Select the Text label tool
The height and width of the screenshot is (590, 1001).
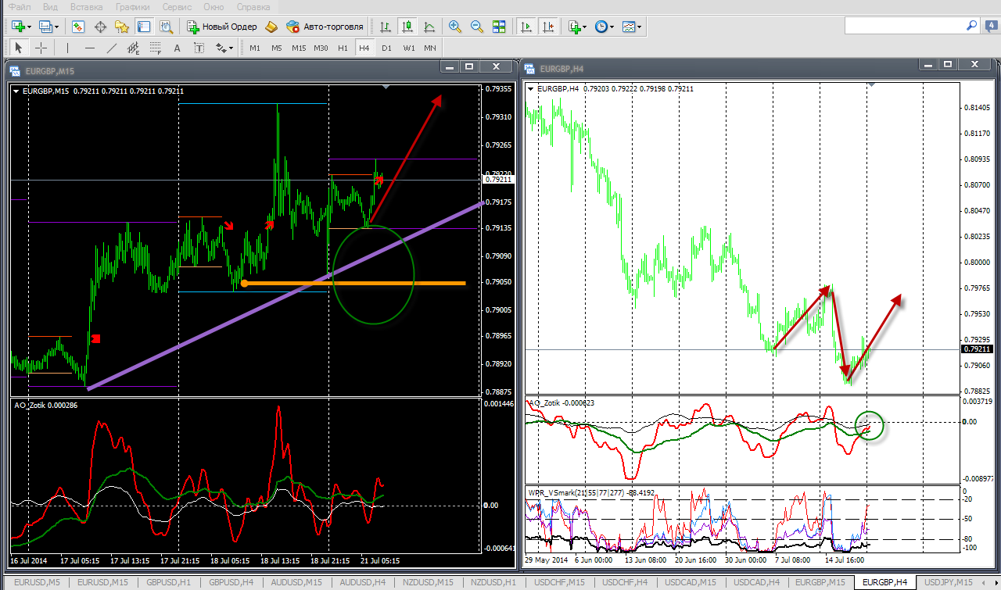pos(199,48)
